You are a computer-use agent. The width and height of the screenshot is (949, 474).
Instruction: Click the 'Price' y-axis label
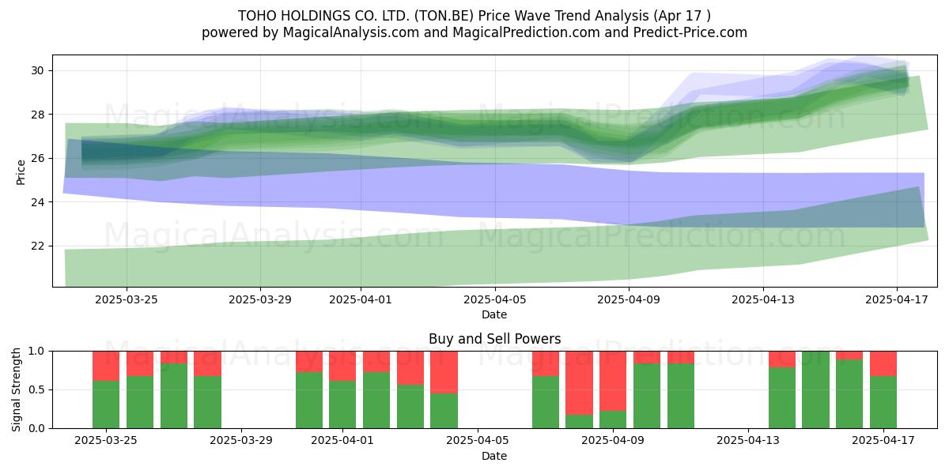pos(21,171)
